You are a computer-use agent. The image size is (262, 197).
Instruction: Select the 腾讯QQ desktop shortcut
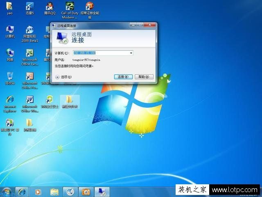50,8
